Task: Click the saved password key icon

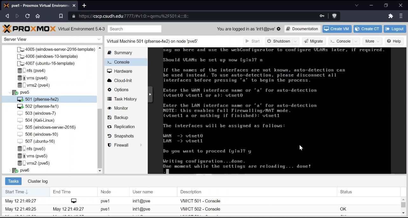Action: click(322, 16)
